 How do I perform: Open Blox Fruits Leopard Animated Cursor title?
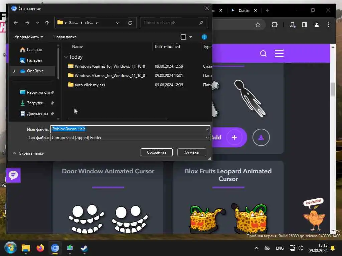(228, 175)
